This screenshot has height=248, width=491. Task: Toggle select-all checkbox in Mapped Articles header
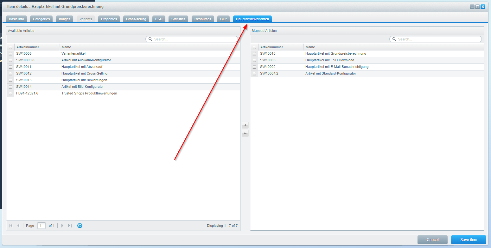[254, 47]
